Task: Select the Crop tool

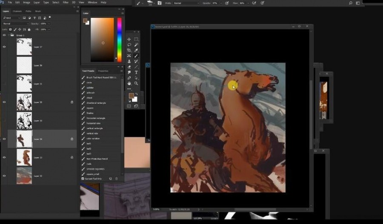Action: (x=129, y=50)
